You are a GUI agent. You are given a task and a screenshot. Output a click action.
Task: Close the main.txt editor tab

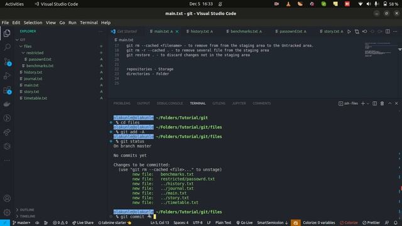(177, 31)
